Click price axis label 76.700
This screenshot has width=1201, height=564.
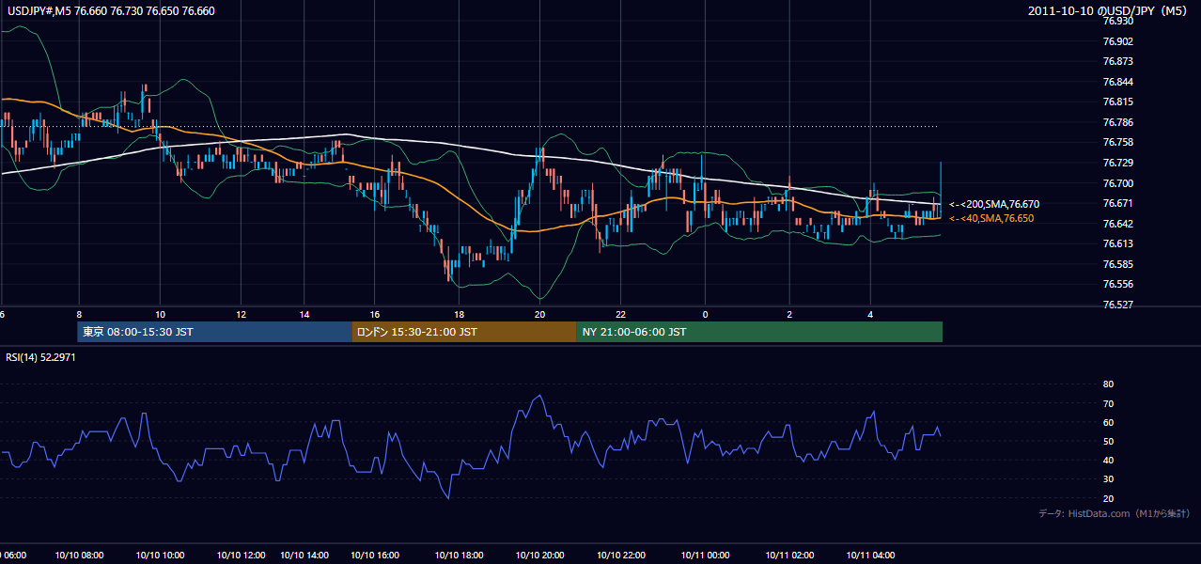pos(1118,183)
